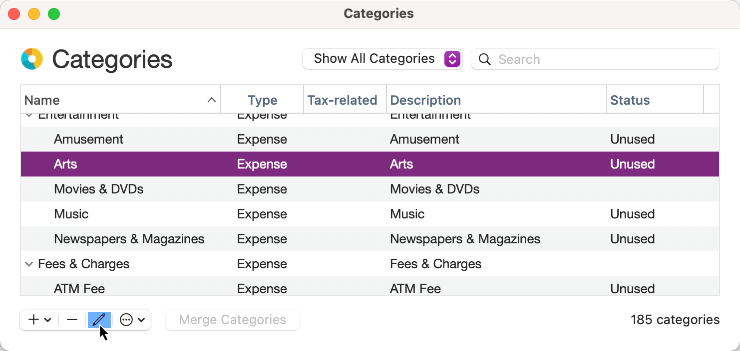Sort by the Type column header
740x351 pixels.
262,100
